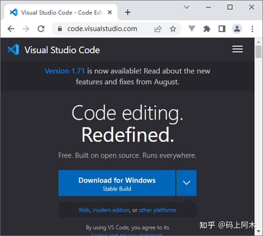The width and height of the screenshot is (263, 236).
Task: Expand the download options dropdown arrow
Action: click(186, 183)
